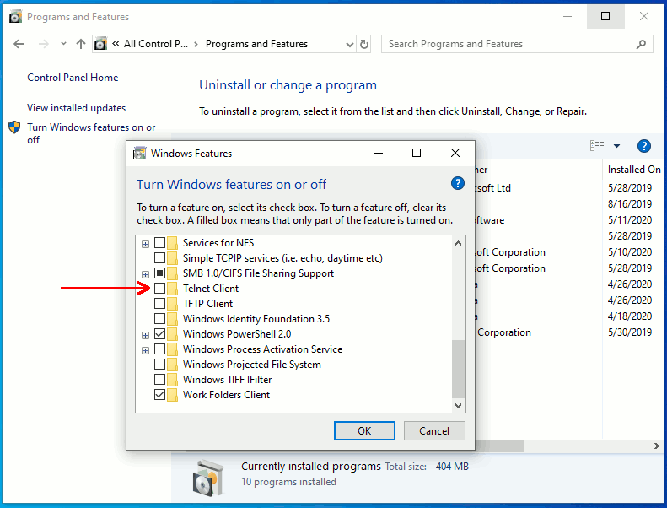Enable the Telnet Client checkbox

click(x=159, y=289)
